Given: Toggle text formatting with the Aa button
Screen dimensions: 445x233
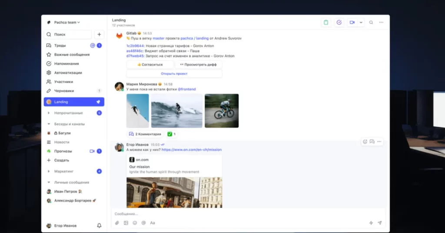Looking at the screenshot, I should coord(153,223).
